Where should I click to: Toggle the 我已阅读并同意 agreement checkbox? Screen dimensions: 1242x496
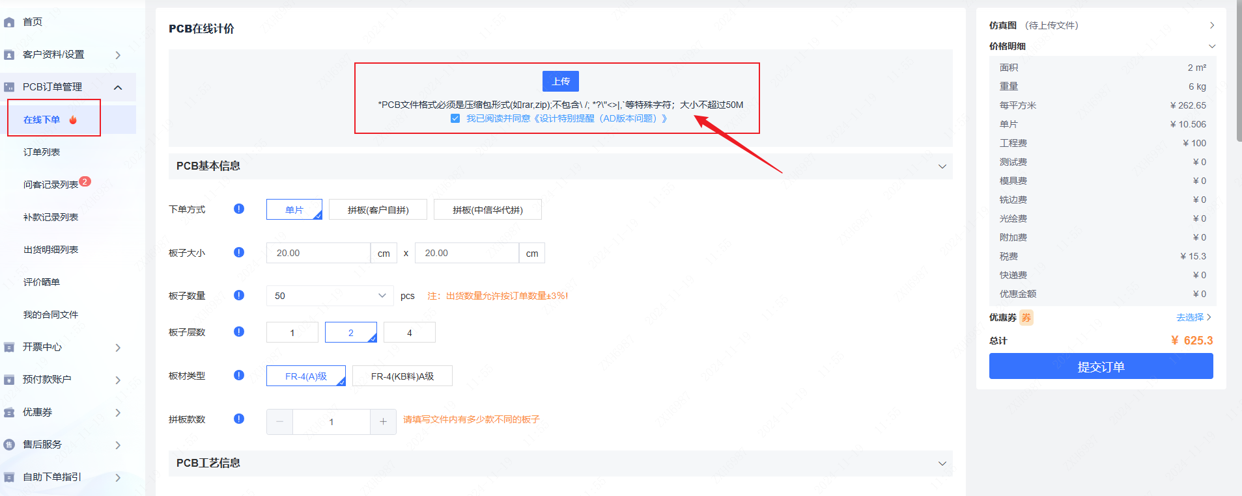[x=455, y=118]
